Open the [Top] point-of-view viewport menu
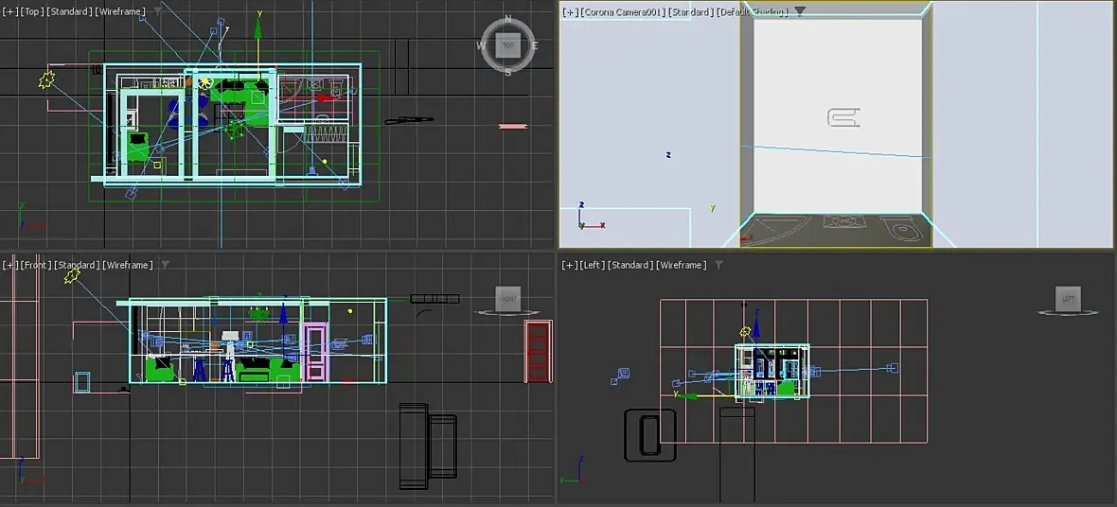 tap(31, 11)
